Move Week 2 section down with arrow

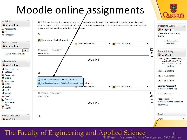(x=152, y=102)
